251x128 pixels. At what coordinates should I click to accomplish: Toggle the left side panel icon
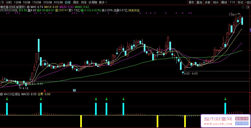(2, 2)
